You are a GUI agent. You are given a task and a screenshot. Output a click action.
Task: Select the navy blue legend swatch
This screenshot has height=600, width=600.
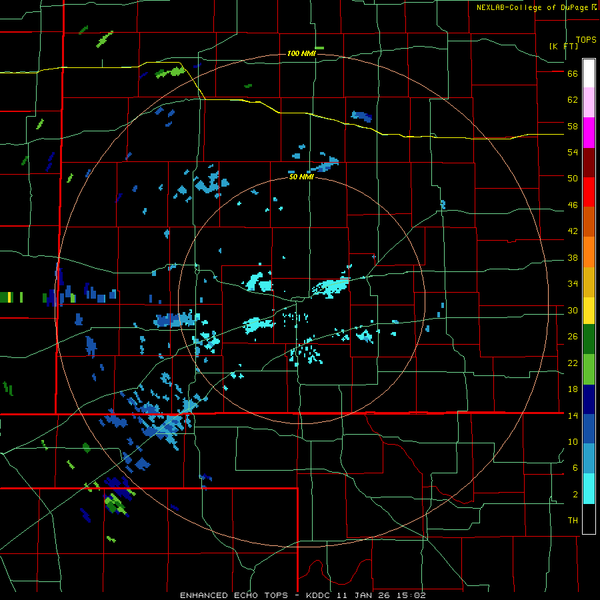(589, 399)
